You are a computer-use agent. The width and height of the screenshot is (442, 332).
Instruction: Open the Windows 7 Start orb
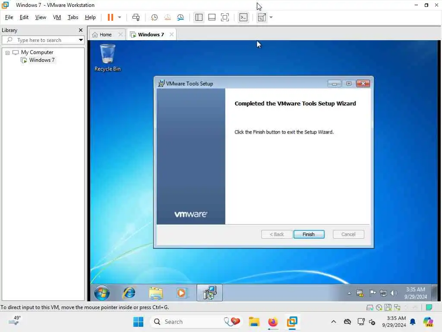[x=102, y=293]
